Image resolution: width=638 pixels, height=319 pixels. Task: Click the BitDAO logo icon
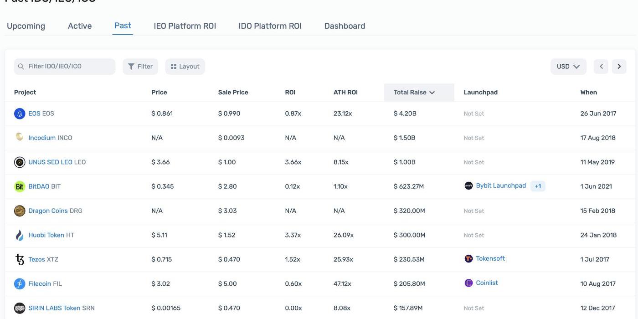click(x=20, y=186)
